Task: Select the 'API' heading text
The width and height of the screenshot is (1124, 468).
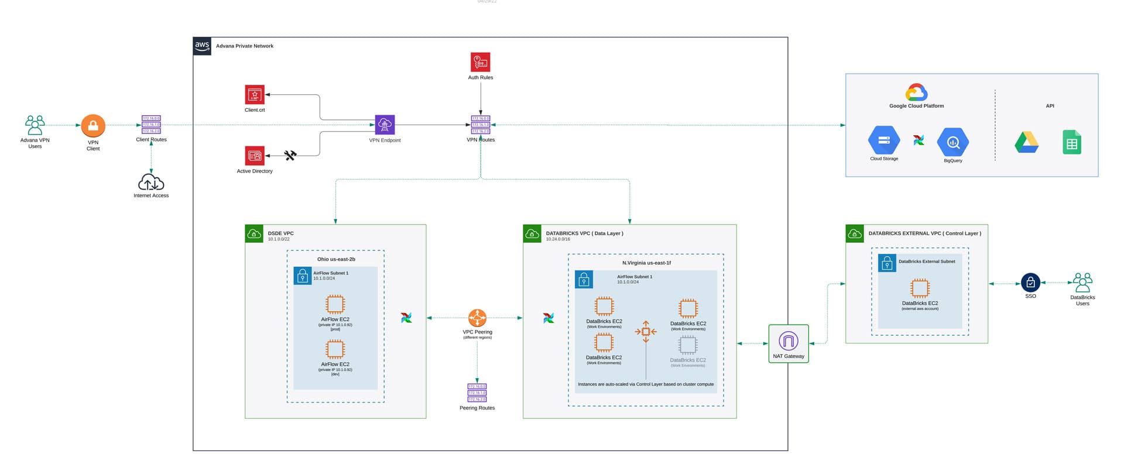Action: click(1050, 106)
